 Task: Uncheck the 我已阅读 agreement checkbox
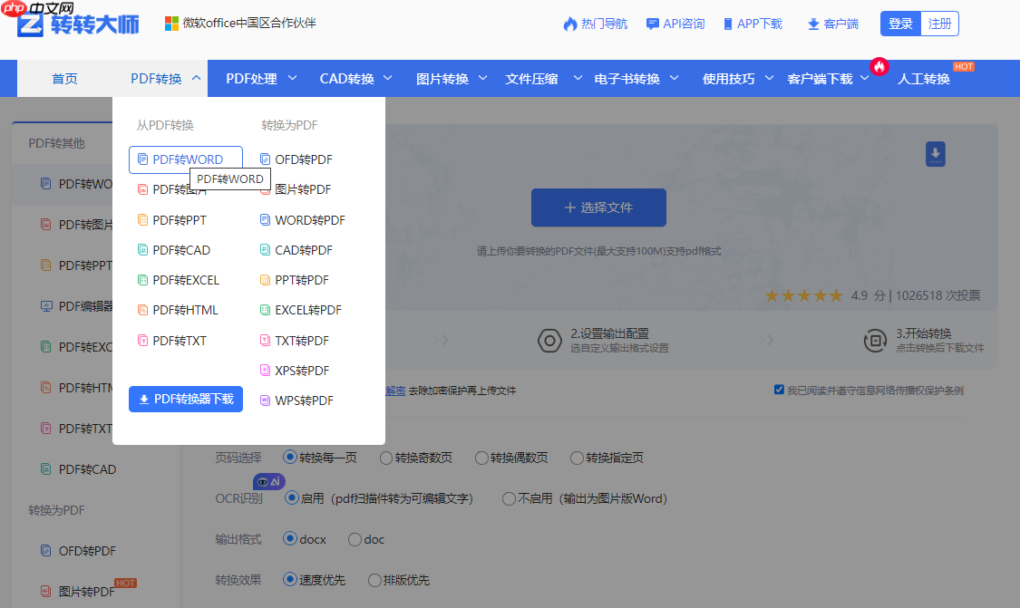pos(780,390)
